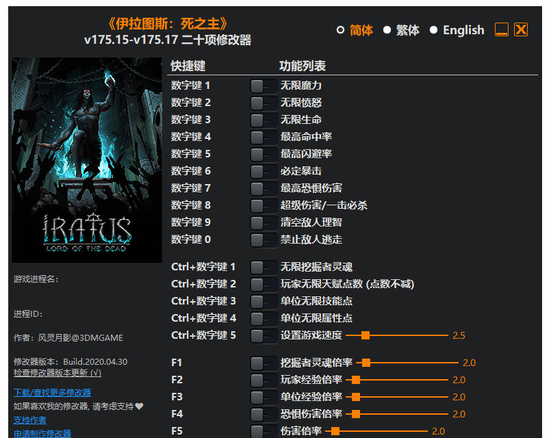The width and height of the screenshot is (551, 438).
Task: Click version text Build.2020.04.30
Action: coord(95,362)
